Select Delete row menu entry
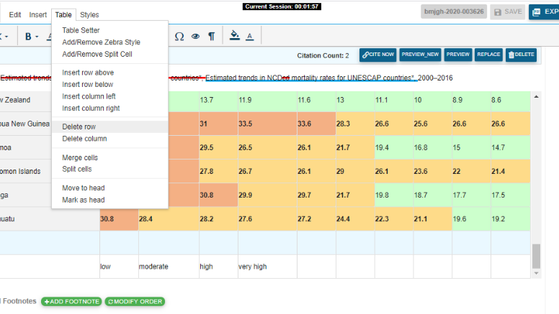Screen dimensions: 559x314 [x=109, y=126]
